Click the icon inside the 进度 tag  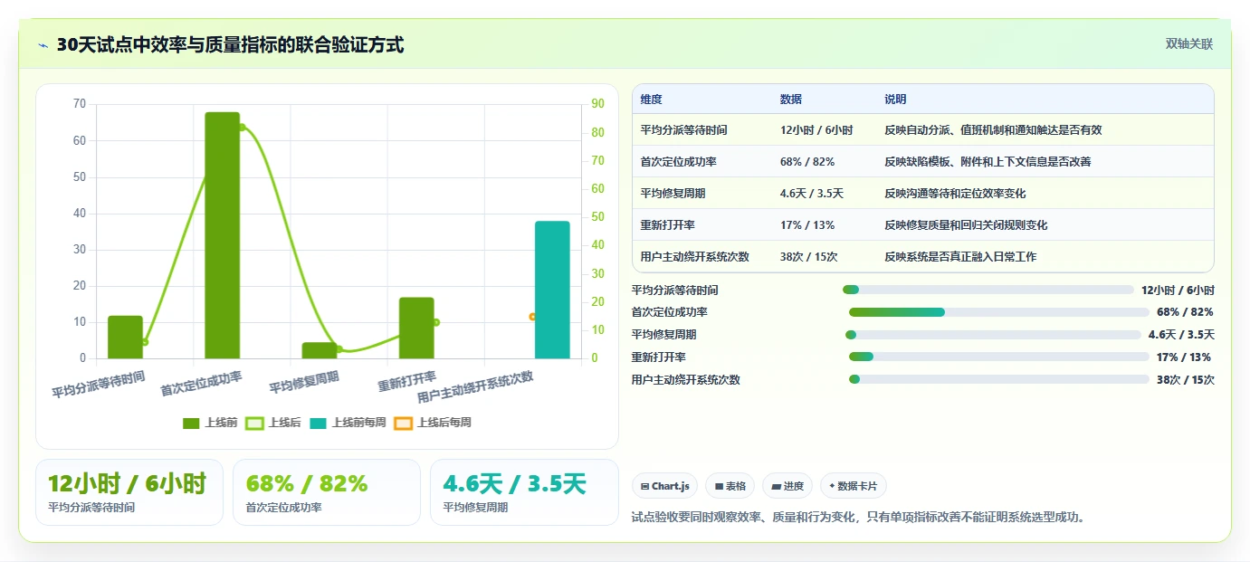[x=776, y=486]
